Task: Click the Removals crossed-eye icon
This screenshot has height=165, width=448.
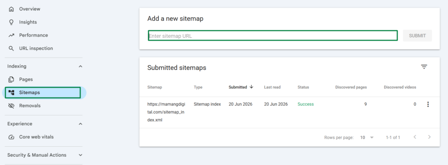Action: pos(11,106)
